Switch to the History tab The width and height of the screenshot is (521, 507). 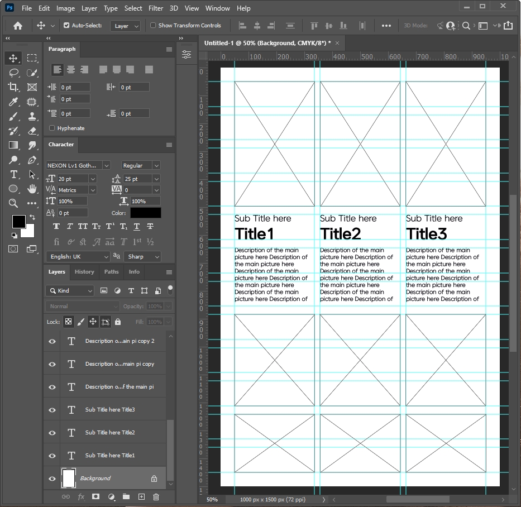pos(84,272)
